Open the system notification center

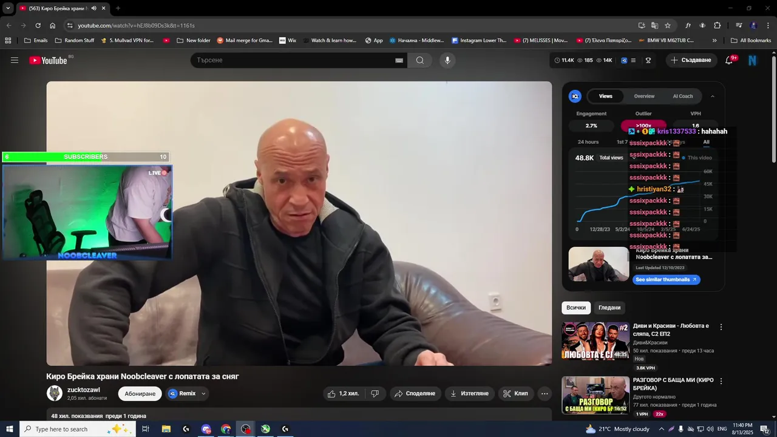pos(764,429)
